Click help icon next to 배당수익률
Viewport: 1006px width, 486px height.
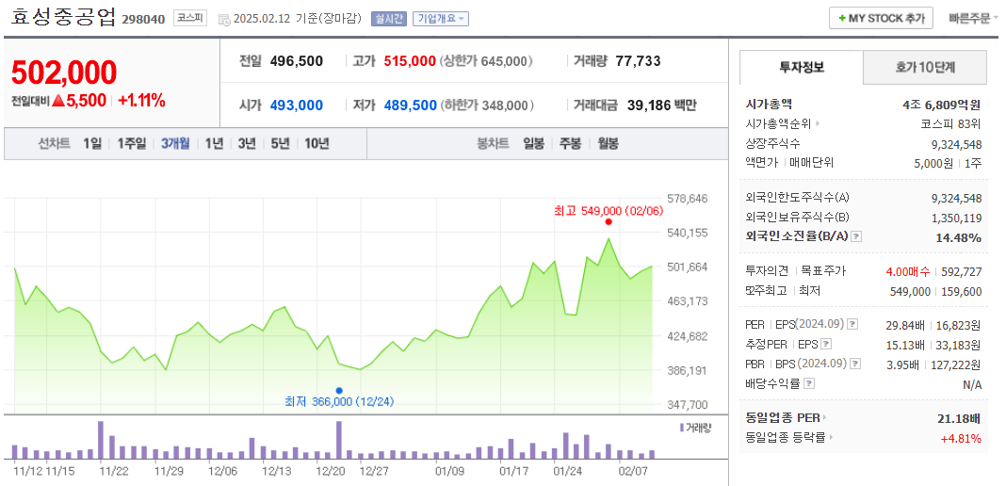pyautogui.click(x=809, y=384)
